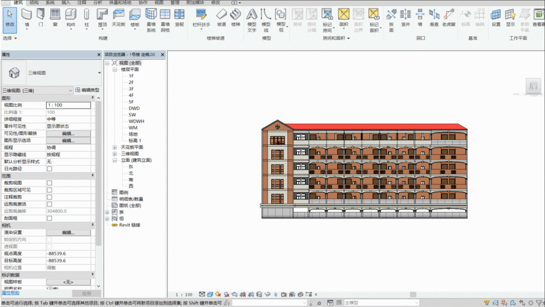Image resolution: width=545 pixels, height=307 pixels.
Task: Select the 竖井 (Shaft) opening tool
Action: [405, 17]
